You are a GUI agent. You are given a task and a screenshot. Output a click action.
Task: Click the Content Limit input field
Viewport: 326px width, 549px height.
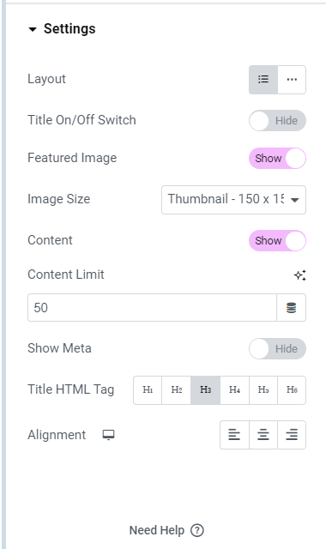(x=152, y=308)
